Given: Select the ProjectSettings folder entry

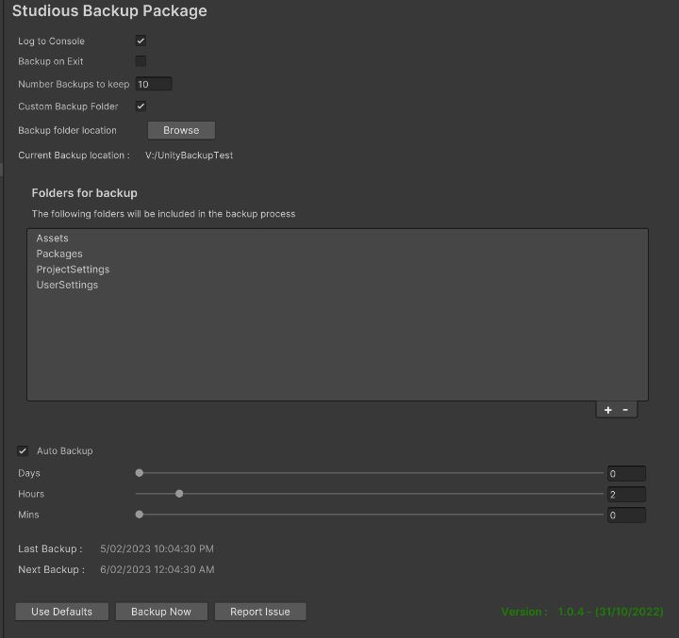Looking at the screenshot, I should coord(73,270).
